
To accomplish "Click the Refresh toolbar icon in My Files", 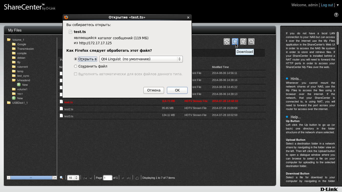I will coord(227,41).
